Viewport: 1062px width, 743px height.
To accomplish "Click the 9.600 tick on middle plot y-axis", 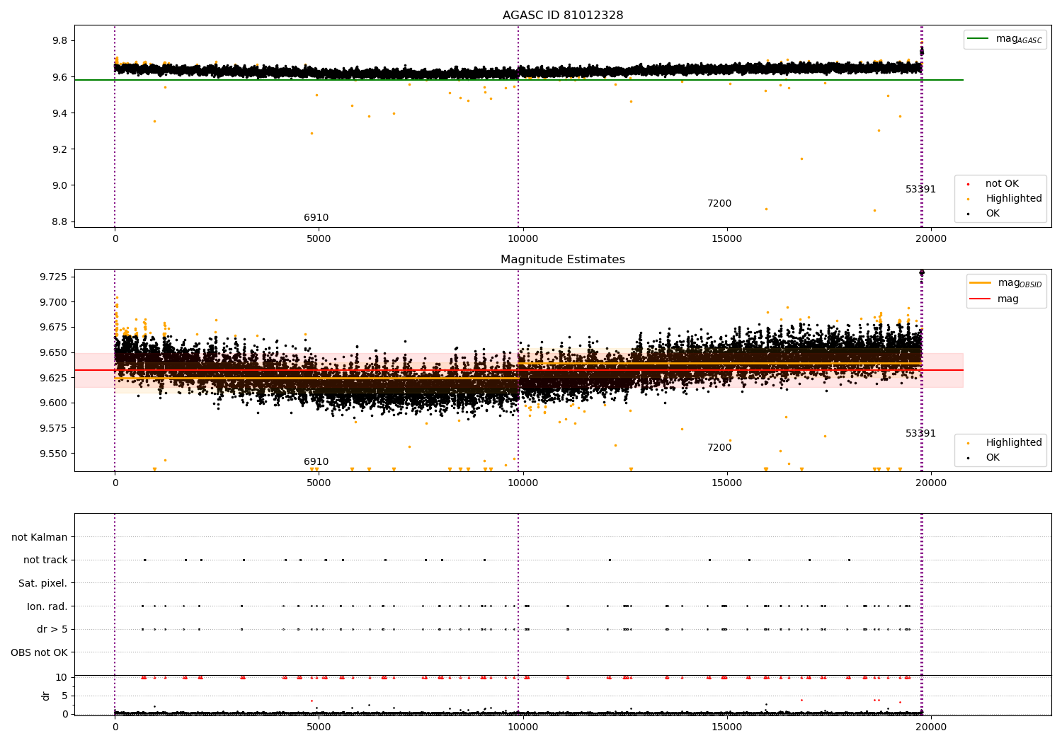I will coord(54,403).
